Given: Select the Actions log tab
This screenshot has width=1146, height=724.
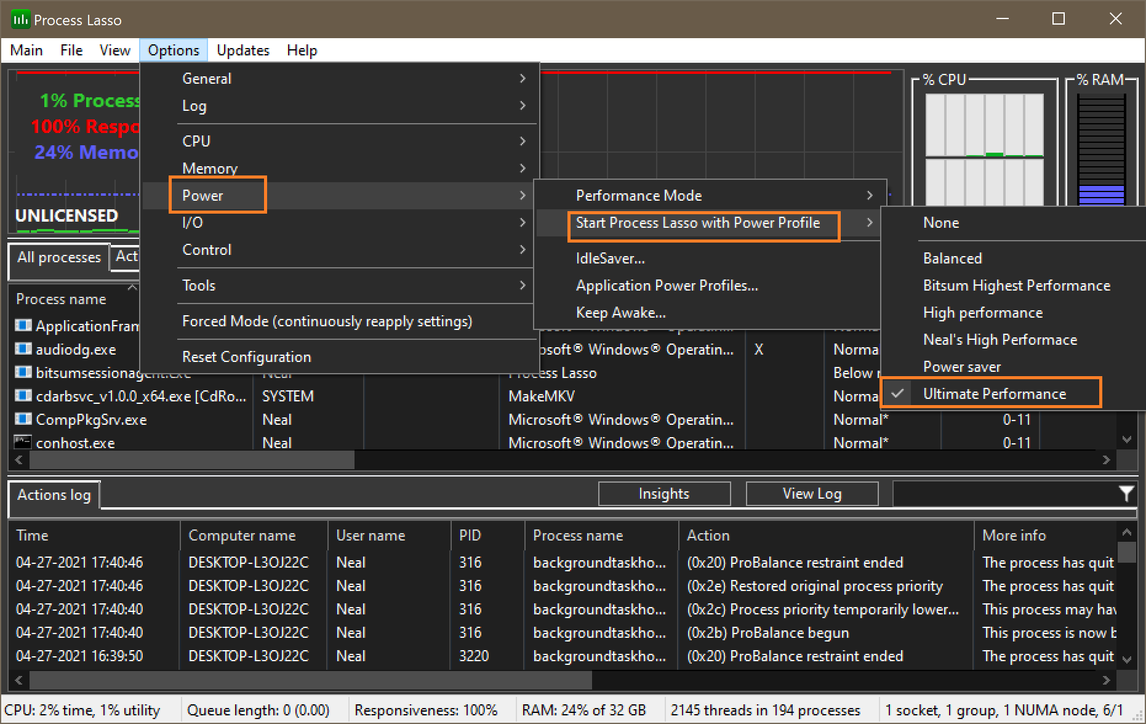Looking at the screenshot, I should point(54,494).
